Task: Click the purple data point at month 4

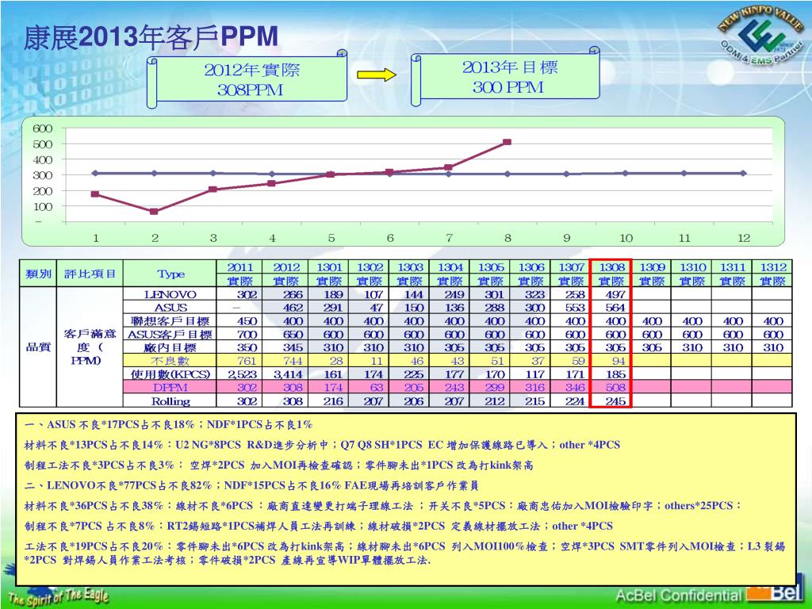Action: (272, 183)
